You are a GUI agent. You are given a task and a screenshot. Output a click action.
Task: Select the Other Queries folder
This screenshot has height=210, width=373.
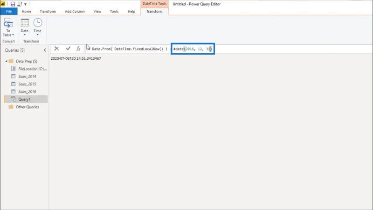click(27, 107)
